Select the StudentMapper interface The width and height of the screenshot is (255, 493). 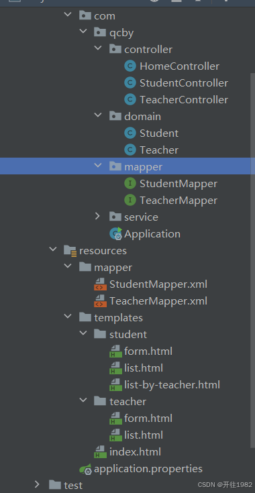click(178, 184)
